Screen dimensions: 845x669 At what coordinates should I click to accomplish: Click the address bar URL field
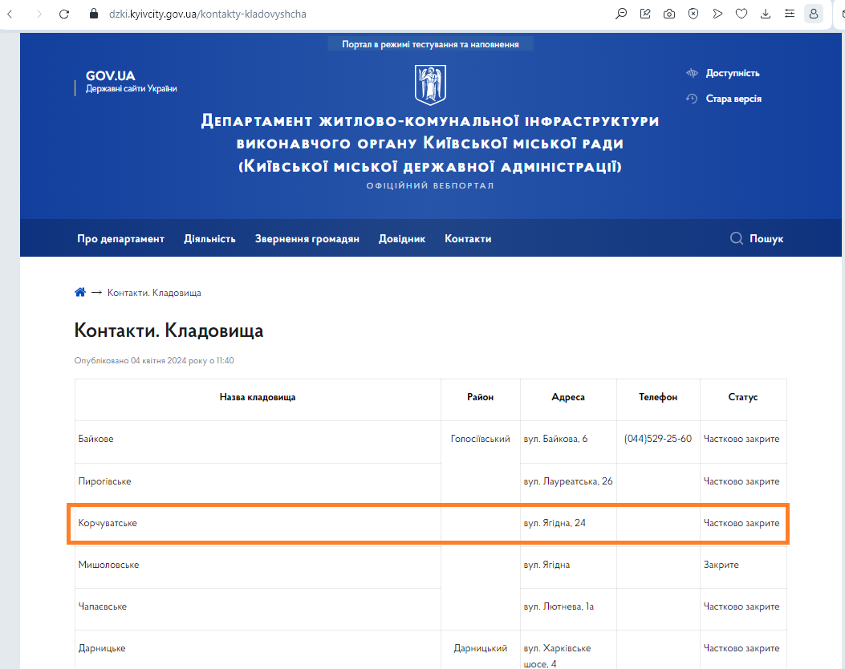321,14
